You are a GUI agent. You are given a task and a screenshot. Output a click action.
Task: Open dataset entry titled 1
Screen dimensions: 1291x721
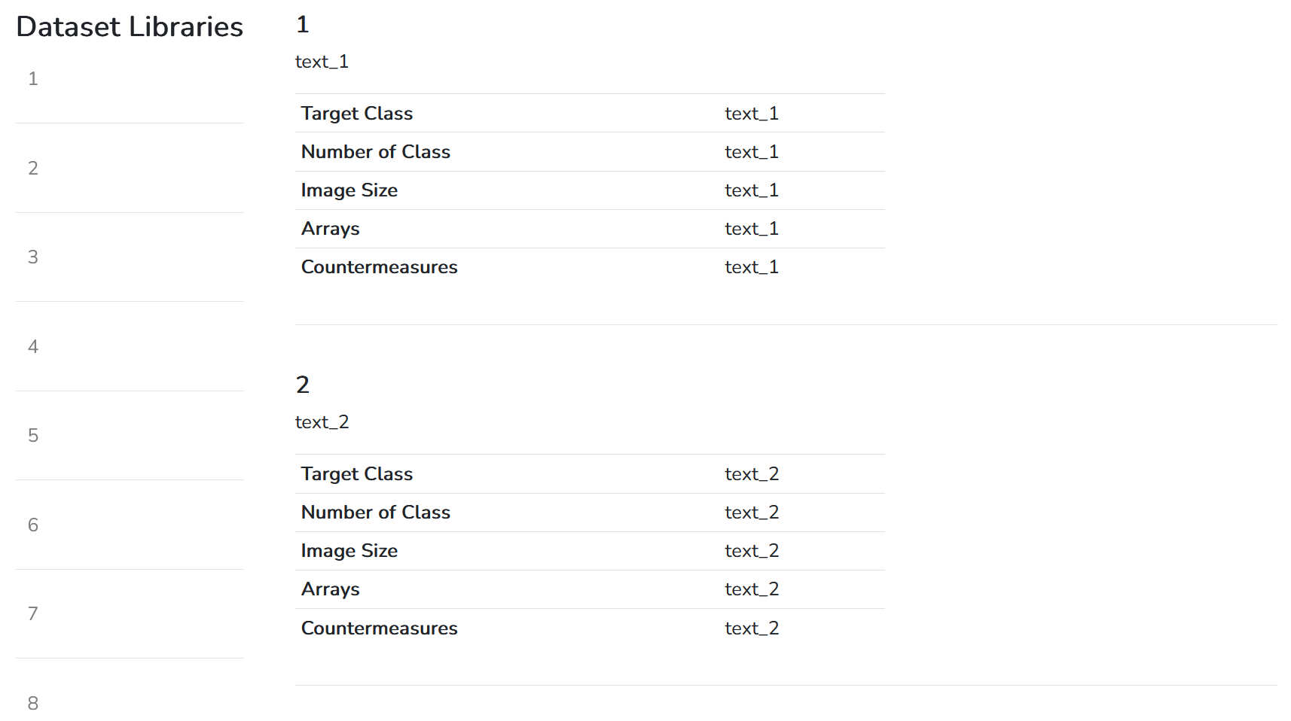tap(303, 24)
